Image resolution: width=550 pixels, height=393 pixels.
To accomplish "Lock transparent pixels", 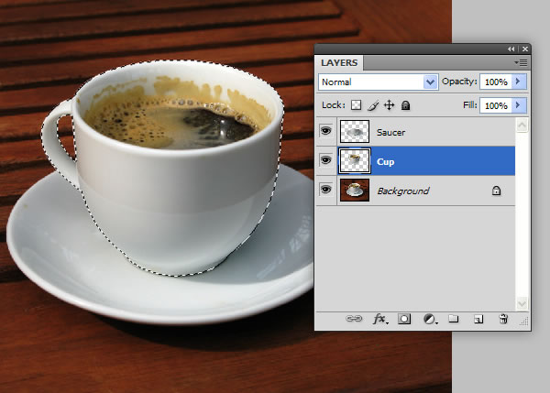I will (x=356, y=105).
